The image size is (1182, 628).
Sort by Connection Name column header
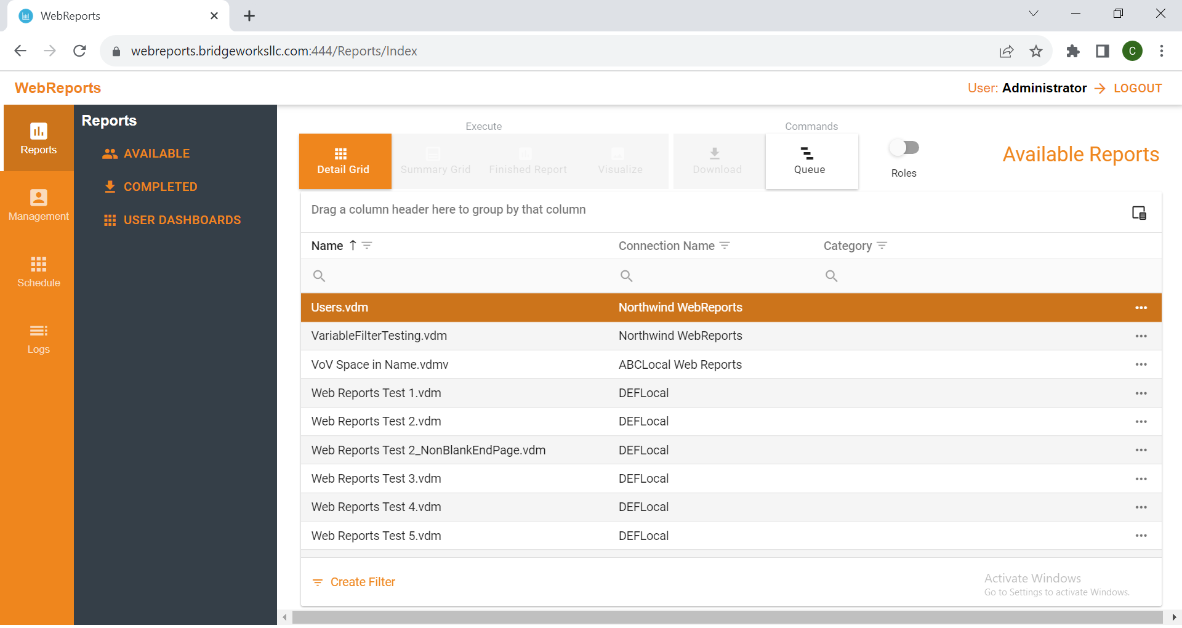(666, 246)
